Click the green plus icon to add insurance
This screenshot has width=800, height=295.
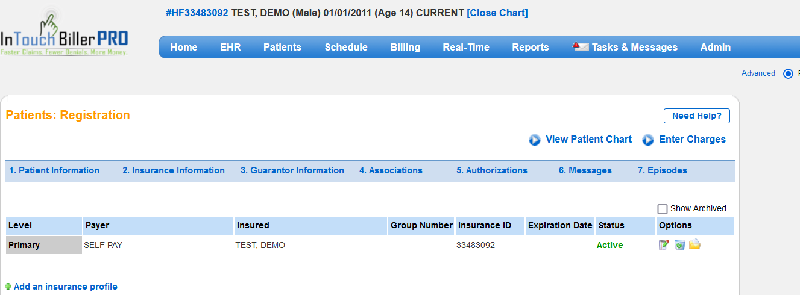tap(8, 287)
